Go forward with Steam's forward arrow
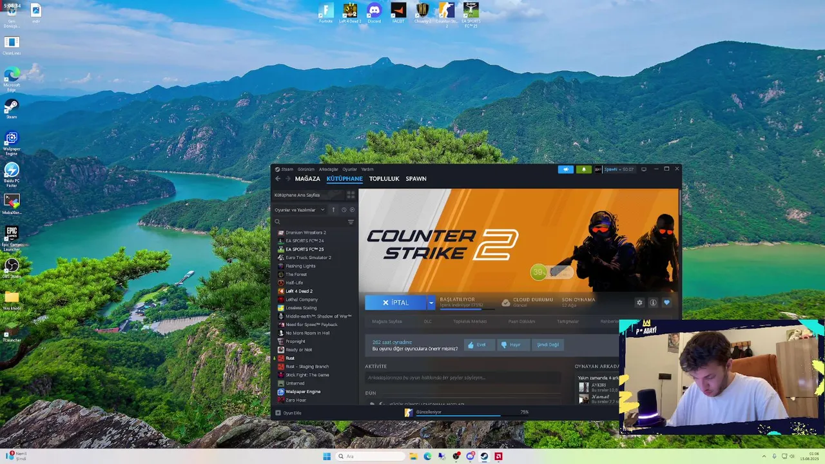The height and width of the screenshot is (464, 825). click(x=287, y=179)
